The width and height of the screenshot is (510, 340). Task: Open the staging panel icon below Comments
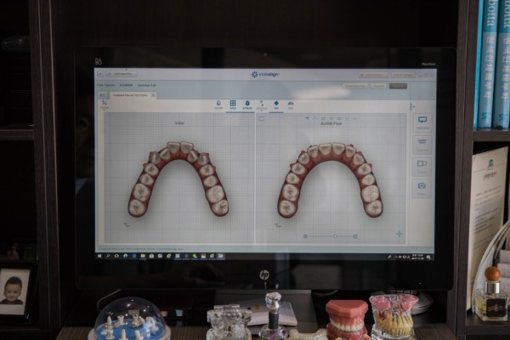[x=422, y=144]
